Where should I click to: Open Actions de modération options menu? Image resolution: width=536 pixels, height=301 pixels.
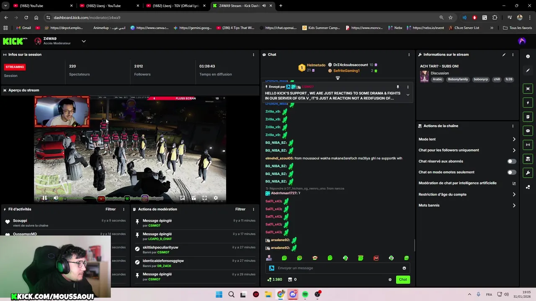click(253, 209)
